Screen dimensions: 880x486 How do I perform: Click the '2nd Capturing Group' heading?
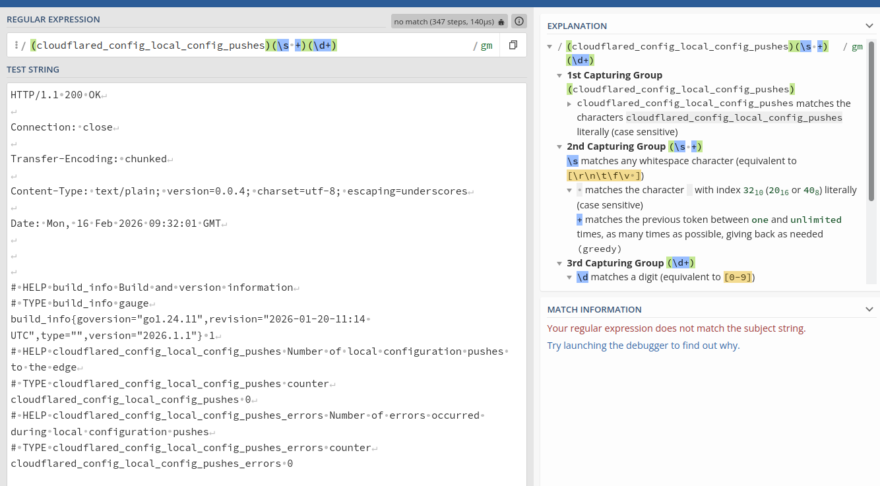615,146
